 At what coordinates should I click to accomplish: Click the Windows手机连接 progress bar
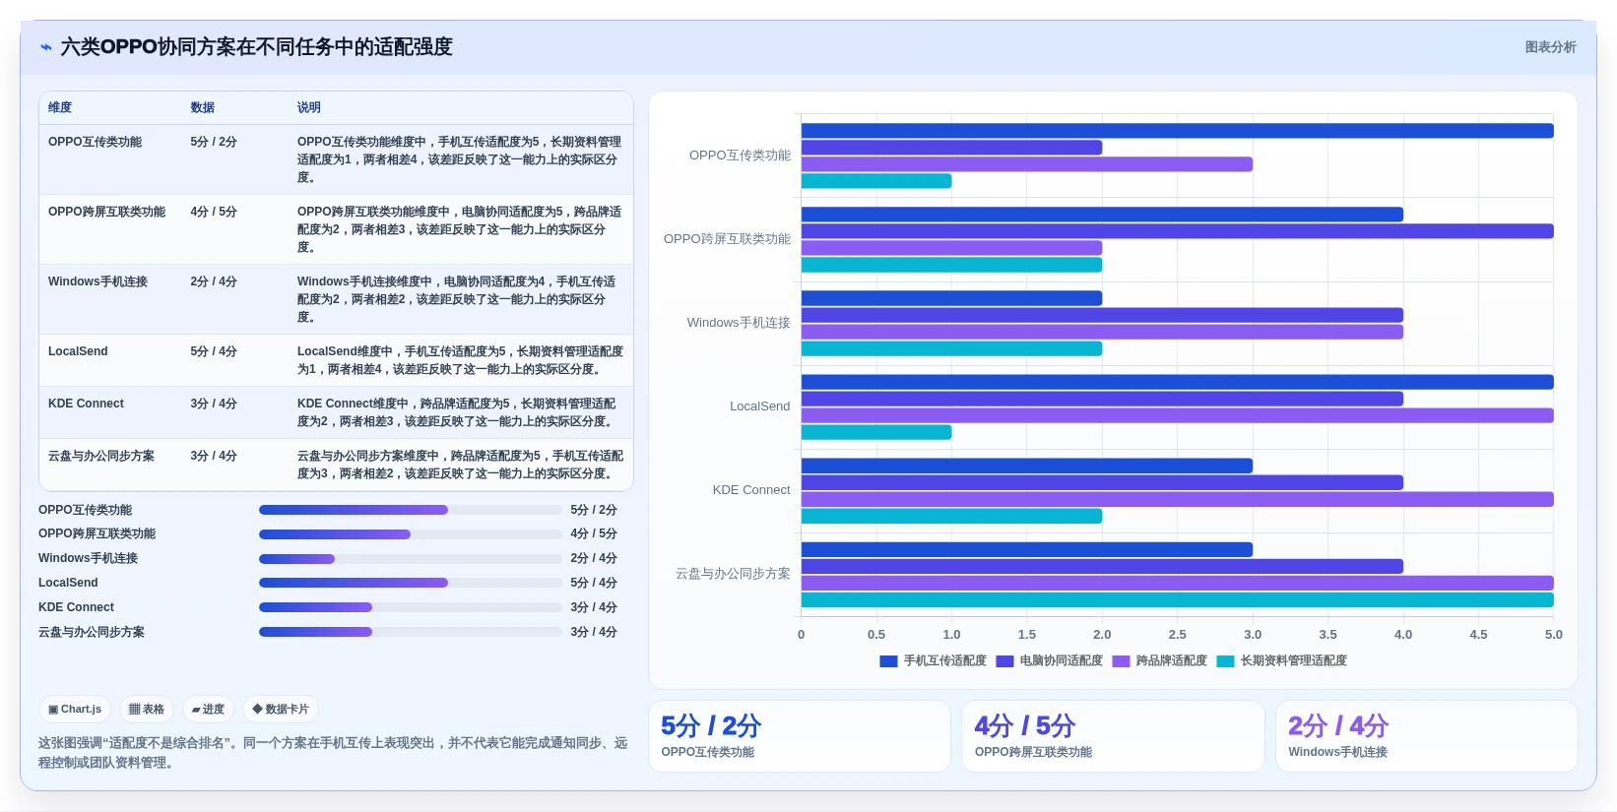410,559
